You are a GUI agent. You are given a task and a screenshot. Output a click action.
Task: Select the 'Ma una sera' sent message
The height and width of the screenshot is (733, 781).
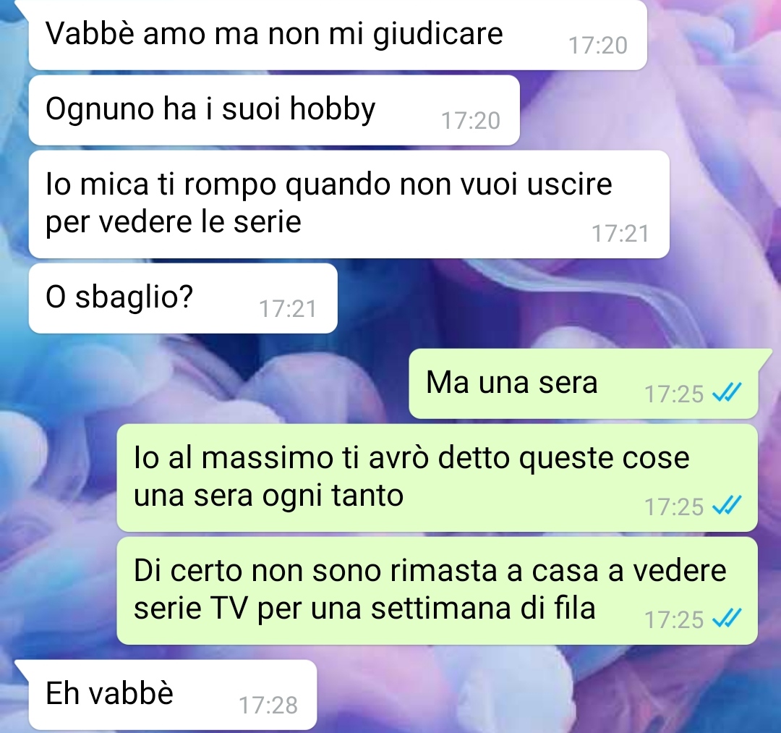click(584, 384)
